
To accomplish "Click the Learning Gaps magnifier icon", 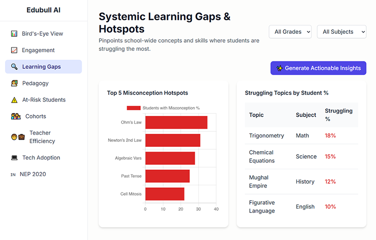I will 14,67.
